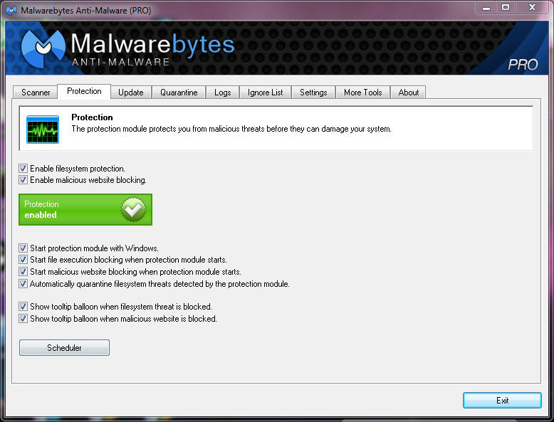Go to the Logs tab
The width and height of the screenshot is (554, 422).
click(x=223, y=93)
